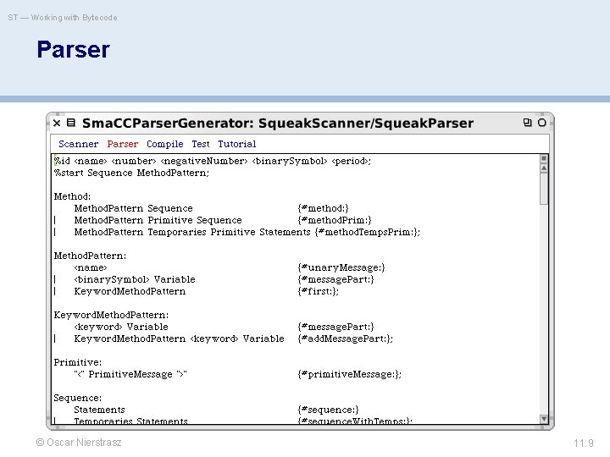Open the scrollbar menu button at the top
610x457 pixels.
(x=544, y=158)
